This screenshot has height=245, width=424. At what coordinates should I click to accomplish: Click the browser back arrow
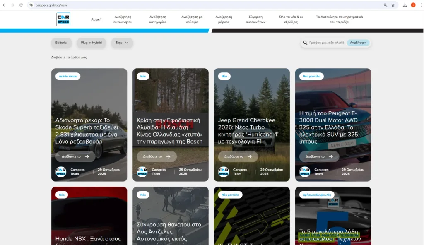coord(5,5)
